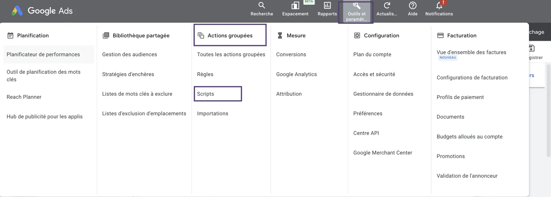Image resolution: width=551 pixels, height=197 pixels.
Task: Open the Notifications bell icon
Action: (x=439, y=5)
